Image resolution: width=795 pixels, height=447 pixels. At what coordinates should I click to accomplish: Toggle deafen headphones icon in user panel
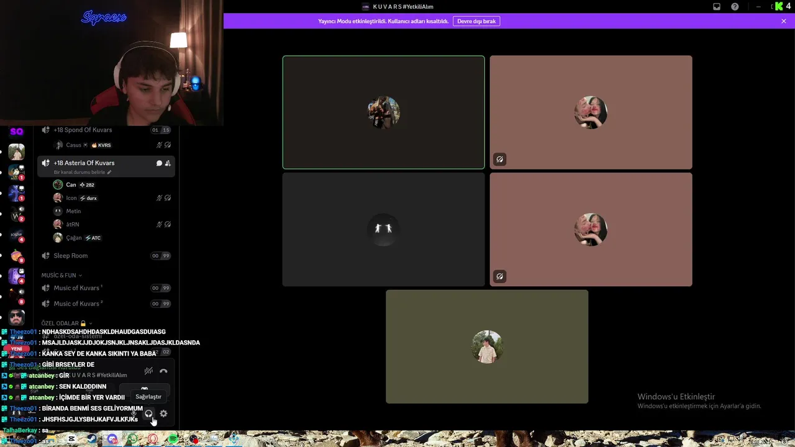[148, 413]
